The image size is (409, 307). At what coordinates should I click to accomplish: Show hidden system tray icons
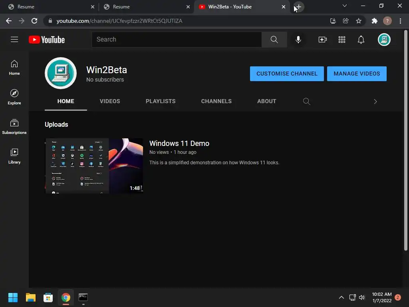[341, 297]
